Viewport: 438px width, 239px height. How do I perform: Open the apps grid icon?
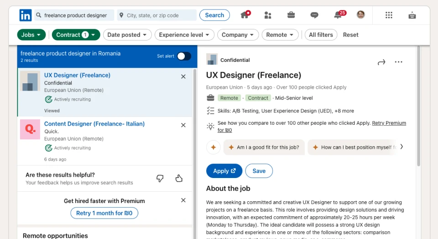click(x=389, y=15)
